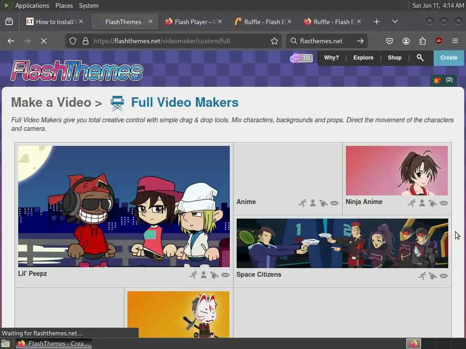Open the Shop navigation link

(x=395, y=58)
